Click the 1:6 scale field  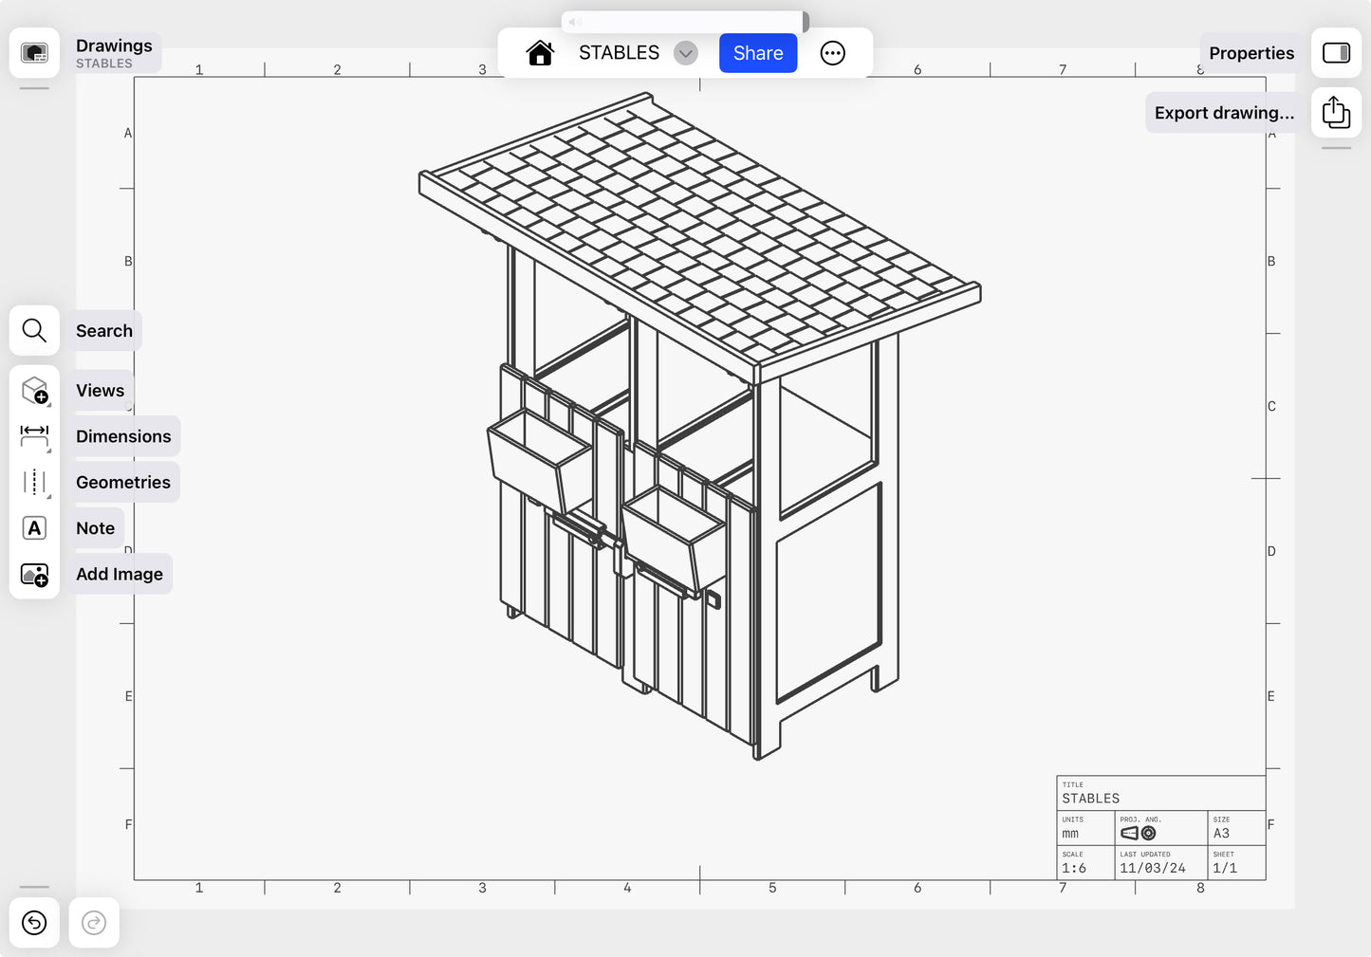(x=1074, y=868)
